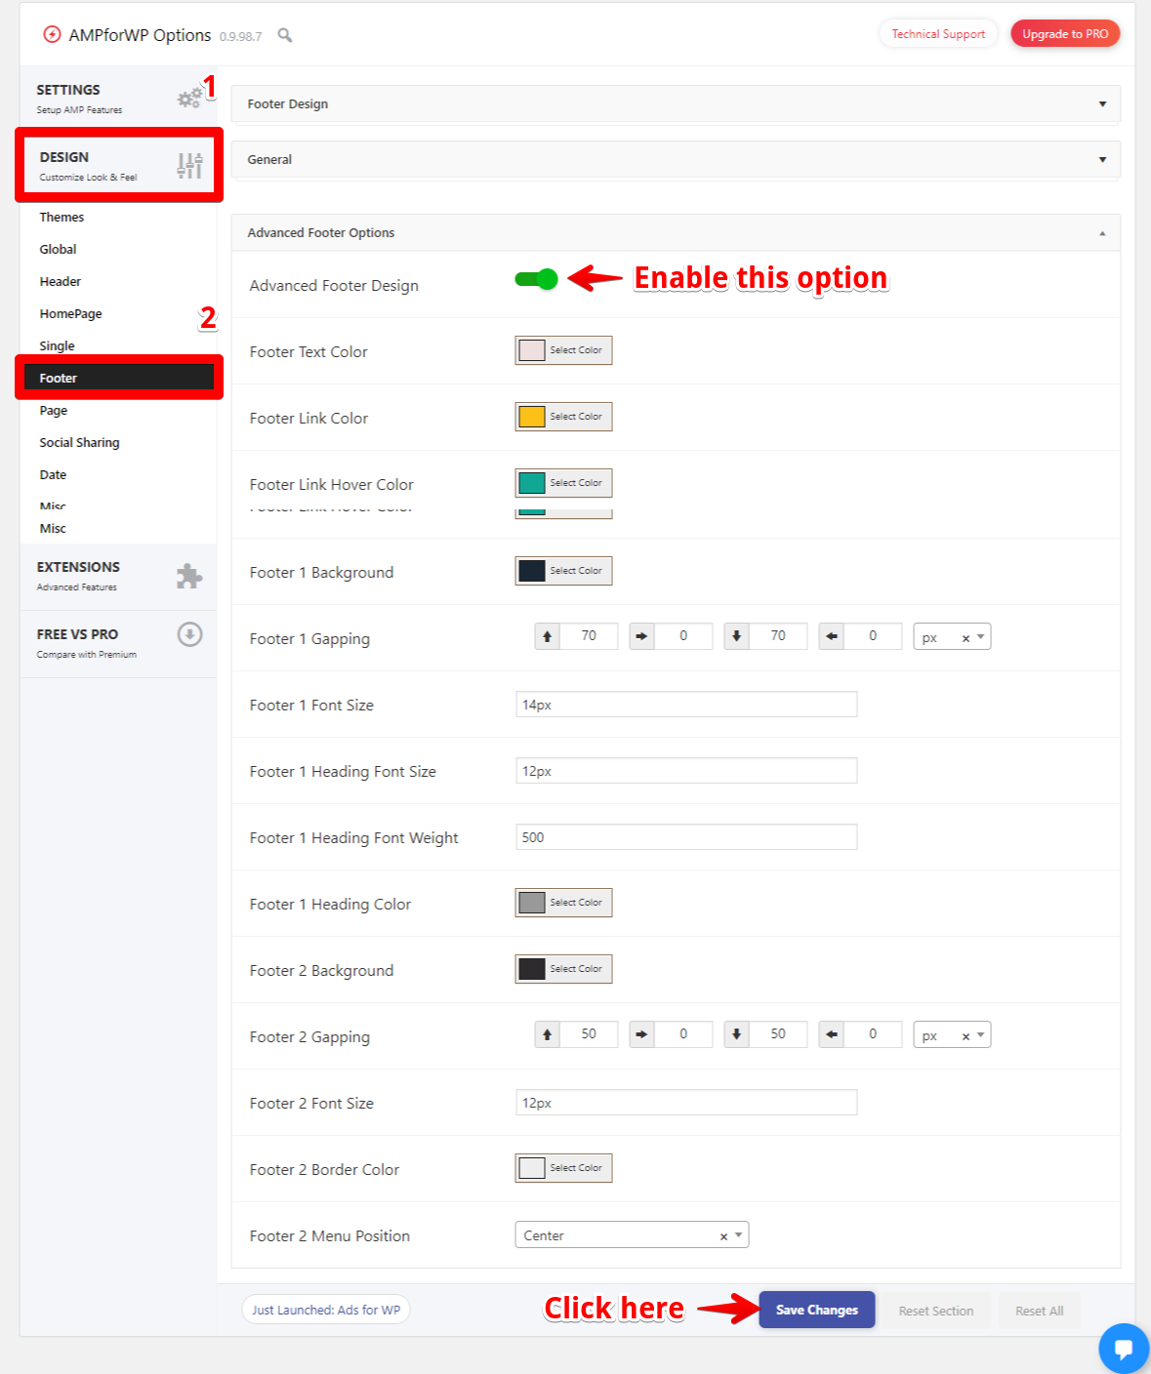Select the Date submenu item
This screenshot has width=1151, height=1374.
pyautogui.click(x=53, y=474)
